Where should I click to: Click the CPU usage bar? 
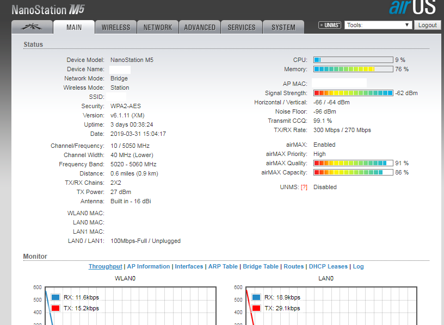point(353,60)
